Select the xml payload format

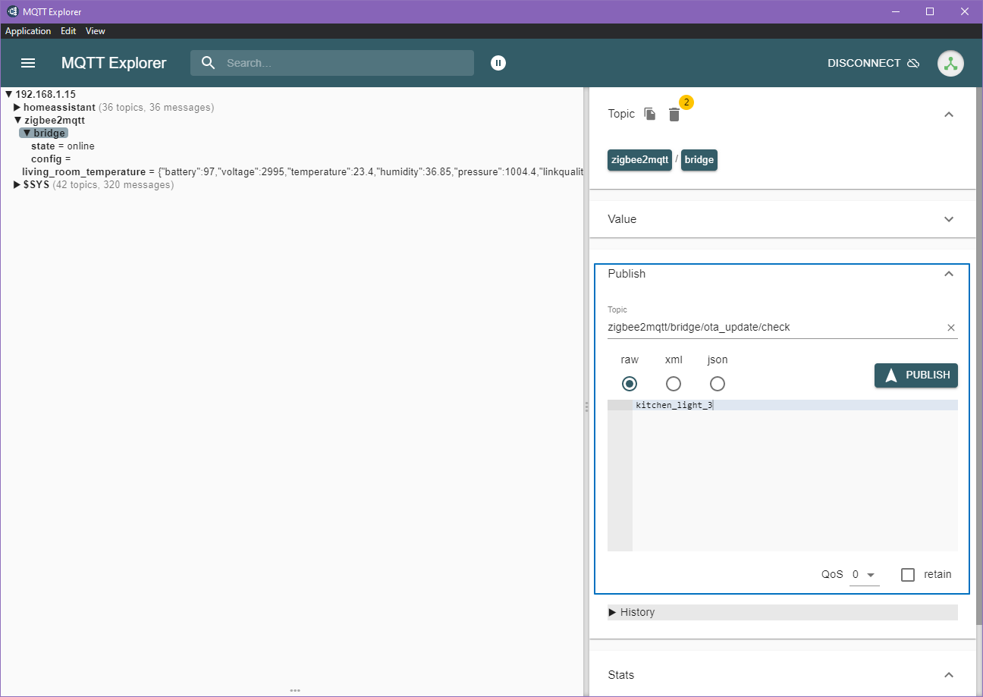coord(673,383)
